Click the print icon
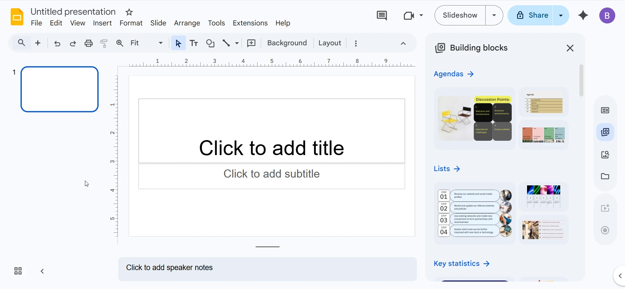 point(89,43)
